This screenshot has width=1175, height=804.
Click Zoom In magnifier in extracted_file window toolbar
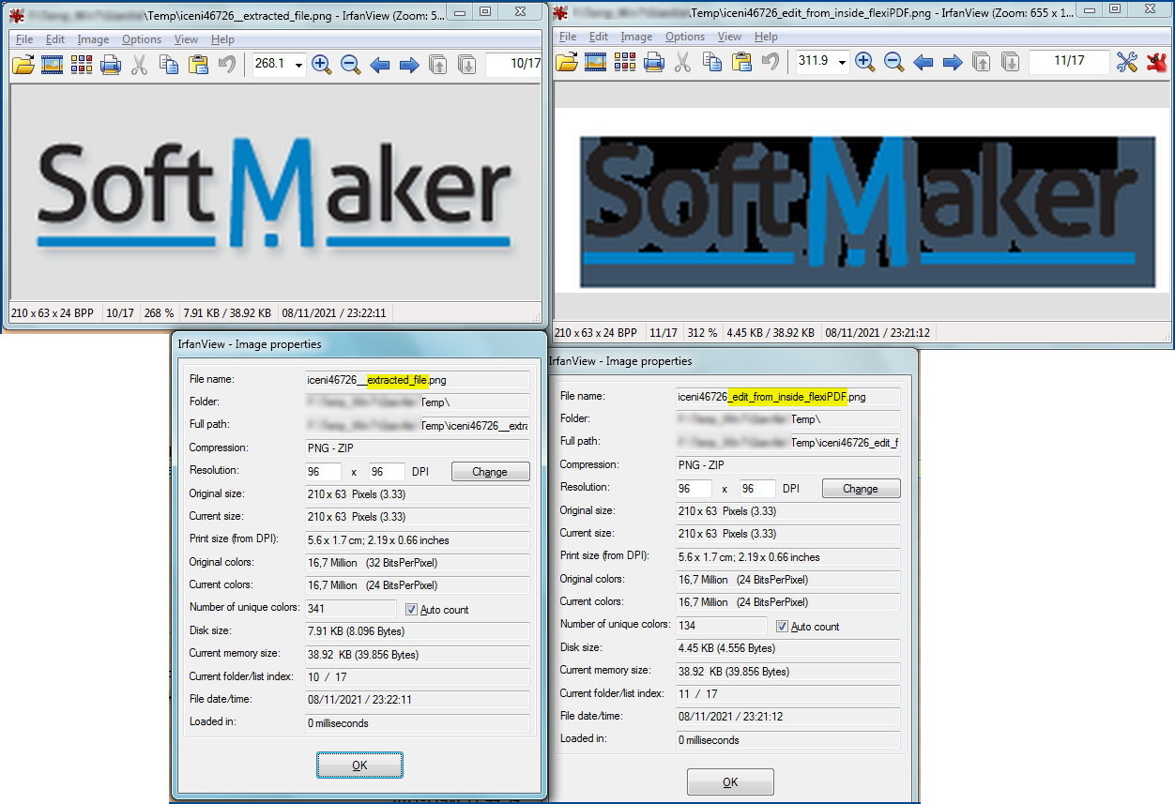click(321, 65)
